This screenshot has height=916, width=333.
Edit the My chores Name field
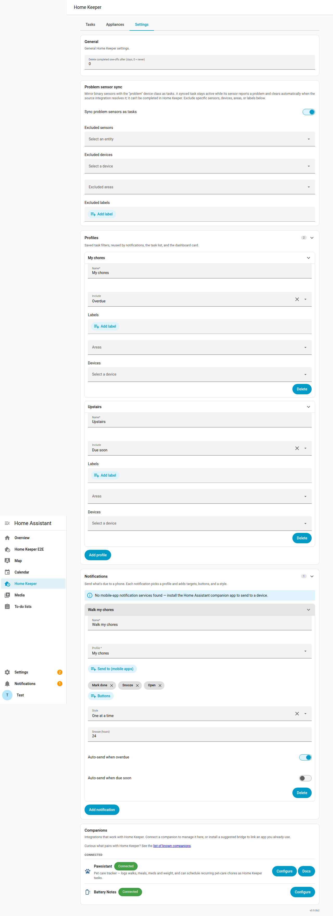click(x=200, y=271)
